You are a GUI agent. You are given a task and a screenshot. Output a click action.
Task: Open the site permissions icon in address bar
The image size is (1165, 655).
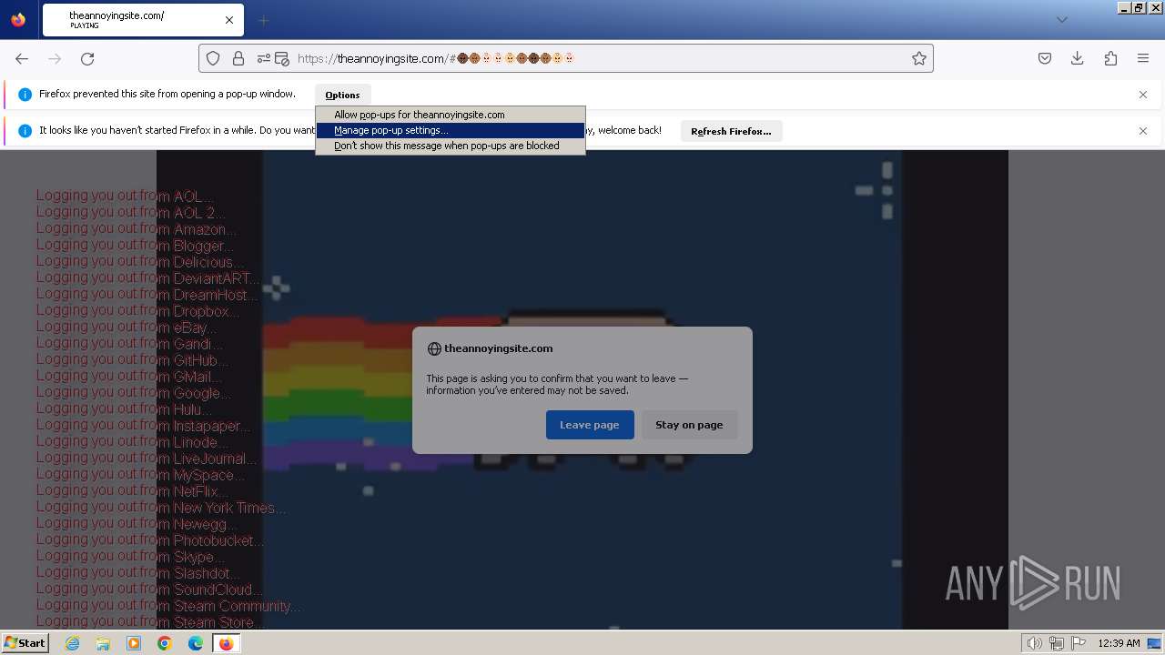click(x=263, y=58)
